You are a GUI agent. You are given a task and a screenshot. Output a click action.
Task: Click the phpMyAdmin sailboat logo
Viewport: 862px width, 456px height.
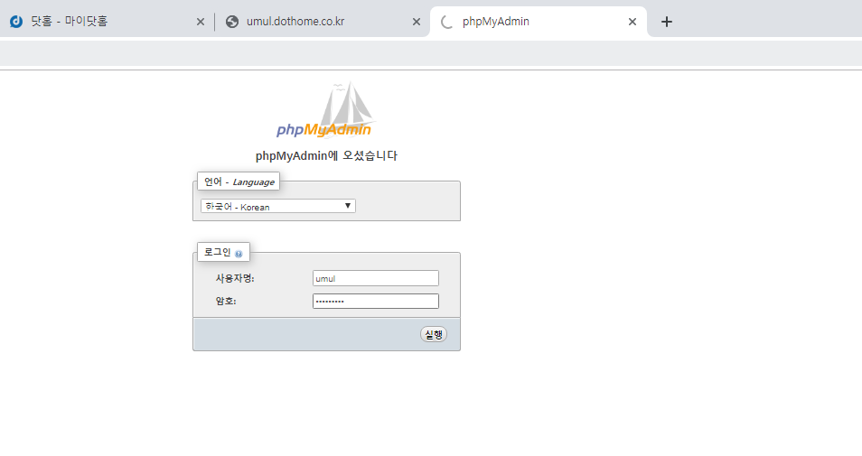325,110
